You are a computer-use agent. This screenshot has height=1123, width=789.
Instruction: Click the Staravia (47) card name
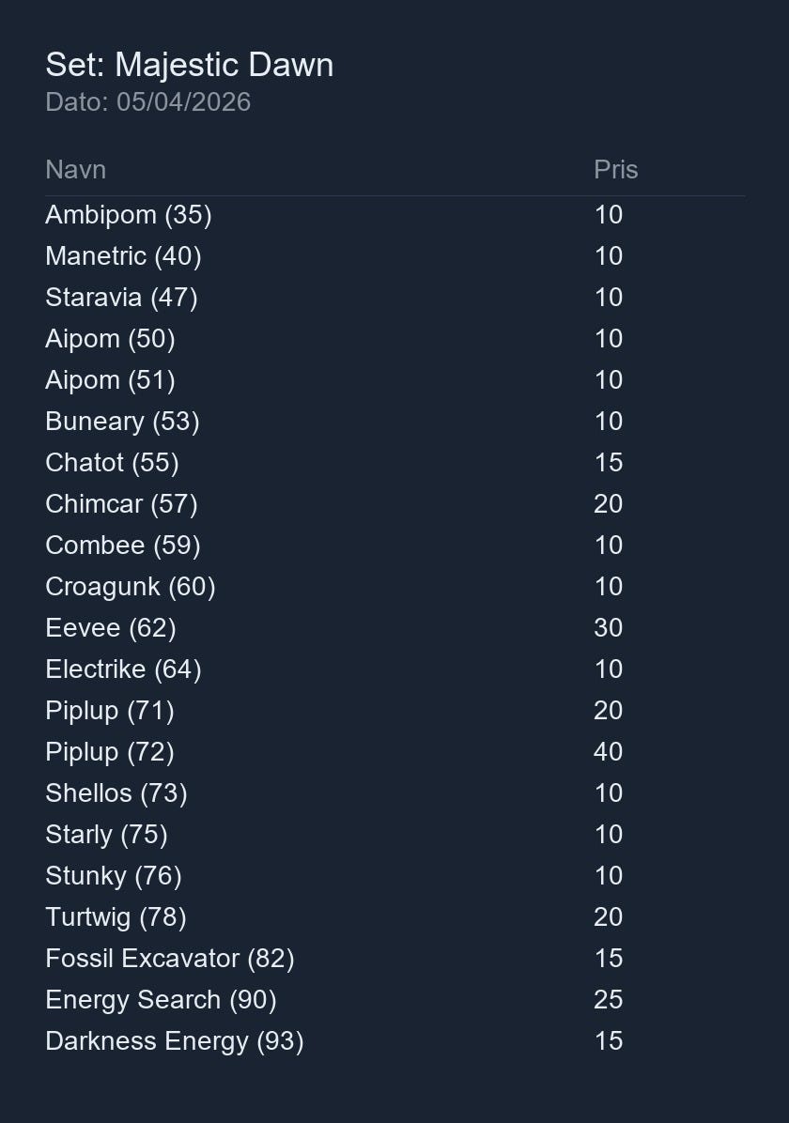[x=121, y=298]
